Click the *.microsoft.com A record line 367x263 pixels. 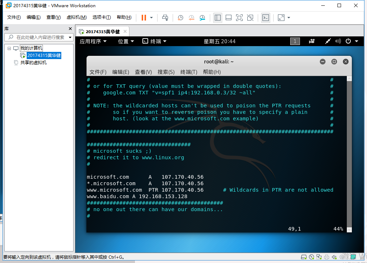pyautogui.click(x=145, y=184)
